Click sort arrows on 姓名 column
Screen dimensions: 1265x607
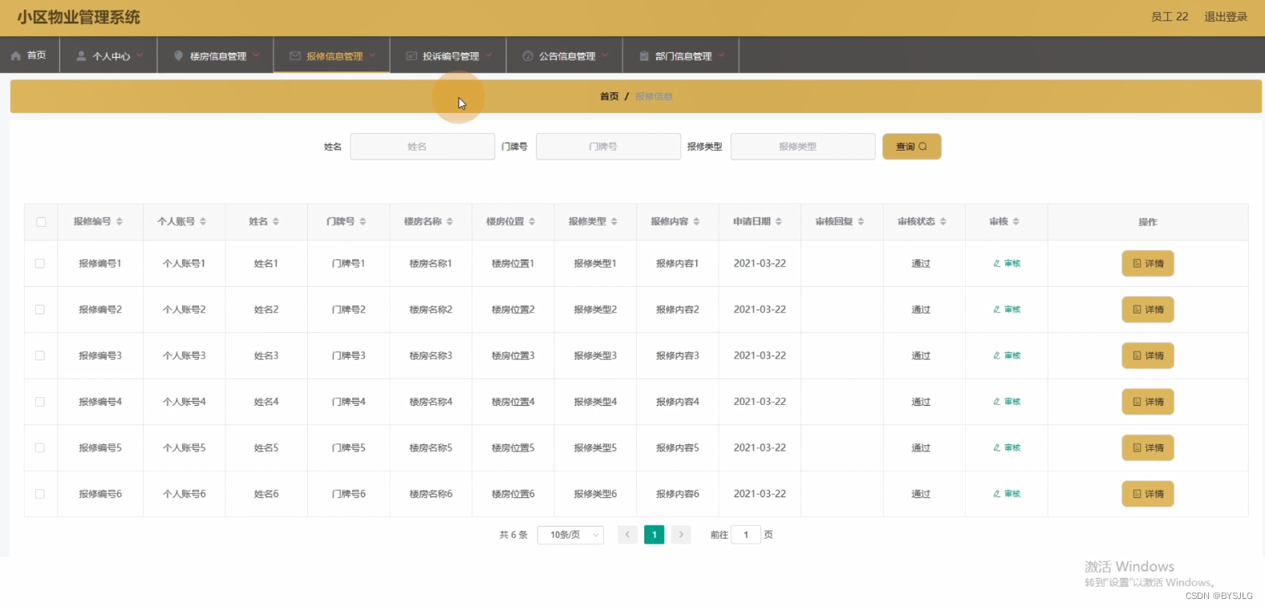coord(275,221)
